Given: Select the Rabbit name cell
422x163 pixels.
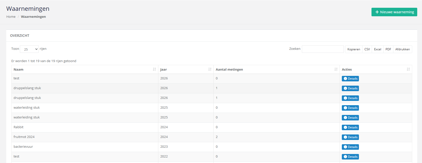Looking at the screenshot, I should coord(85,127).
